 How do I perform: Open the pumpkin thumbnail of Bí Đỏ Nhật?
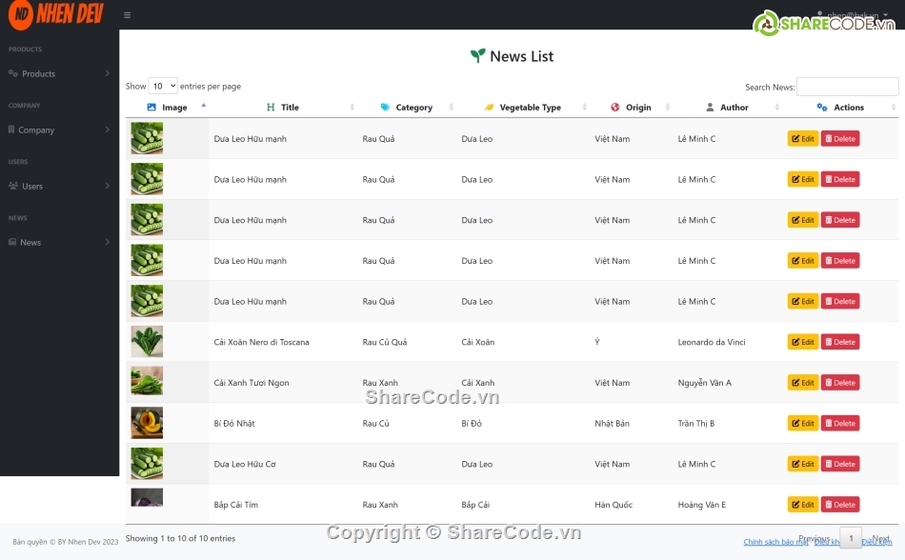tap(147, 423)
